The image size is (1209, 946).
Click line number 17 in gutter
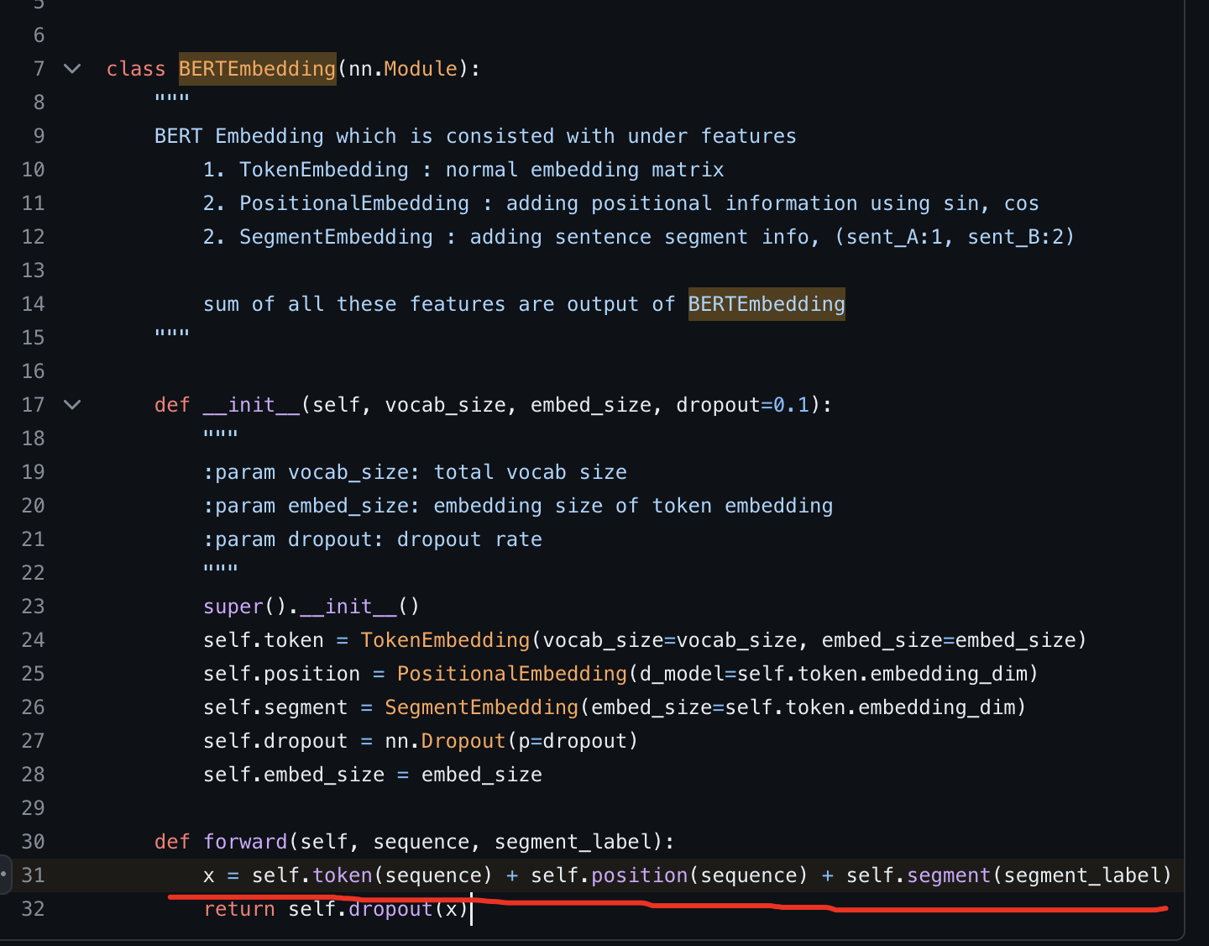[34, 405]
